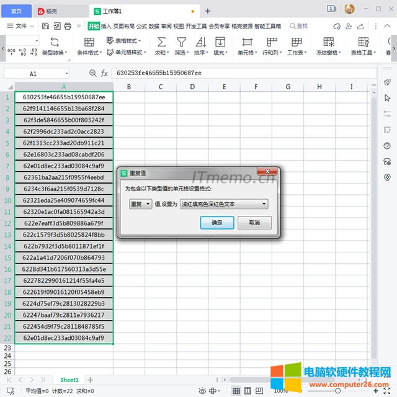The width and height of the screenshot is (397, 397).
Task: Click the 排序 (Sort) icon
Action: pyautogui.click(x=200, y=42)
